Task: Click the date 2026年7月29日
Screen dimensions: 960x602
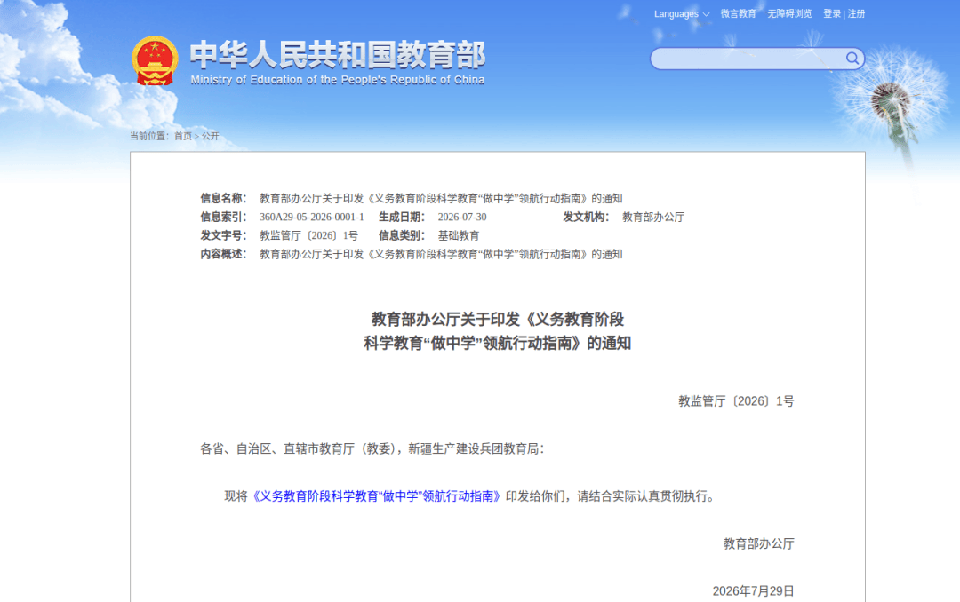Action: (753, 591)
